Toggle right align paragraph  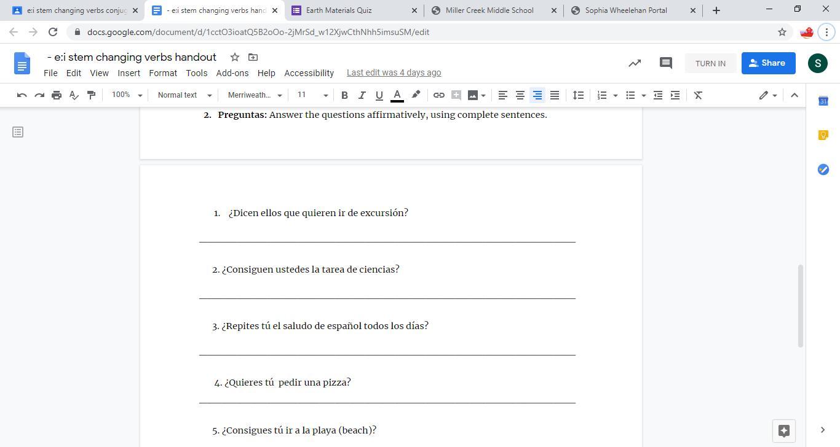tap(537, 95)
